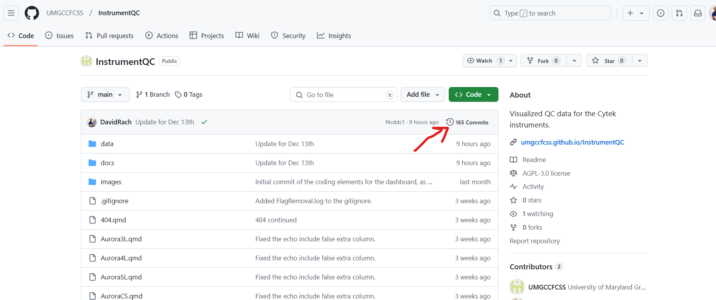Click the GitHub logo home icon
The width and height of the screenshot is (716, 300).
(32, 13)
